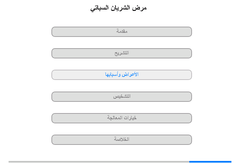Viewport: 240px width, 164px height.
Task: Click the gray unfilled part of progress bar
Action: pos(99,162)
